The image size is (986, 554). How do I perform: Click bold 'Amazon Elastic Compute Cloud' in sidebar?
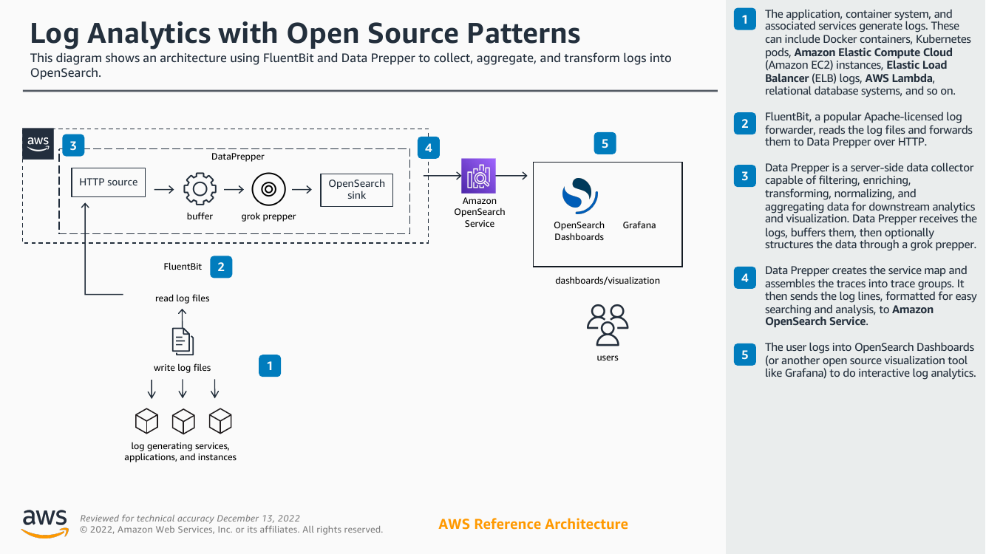coord(873,52)
